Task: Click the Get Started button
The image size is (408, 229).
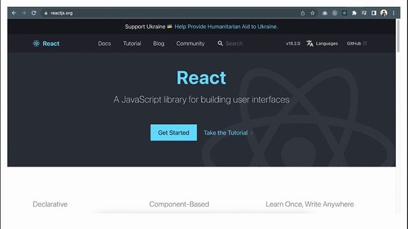Action: (x=173, y=132)
